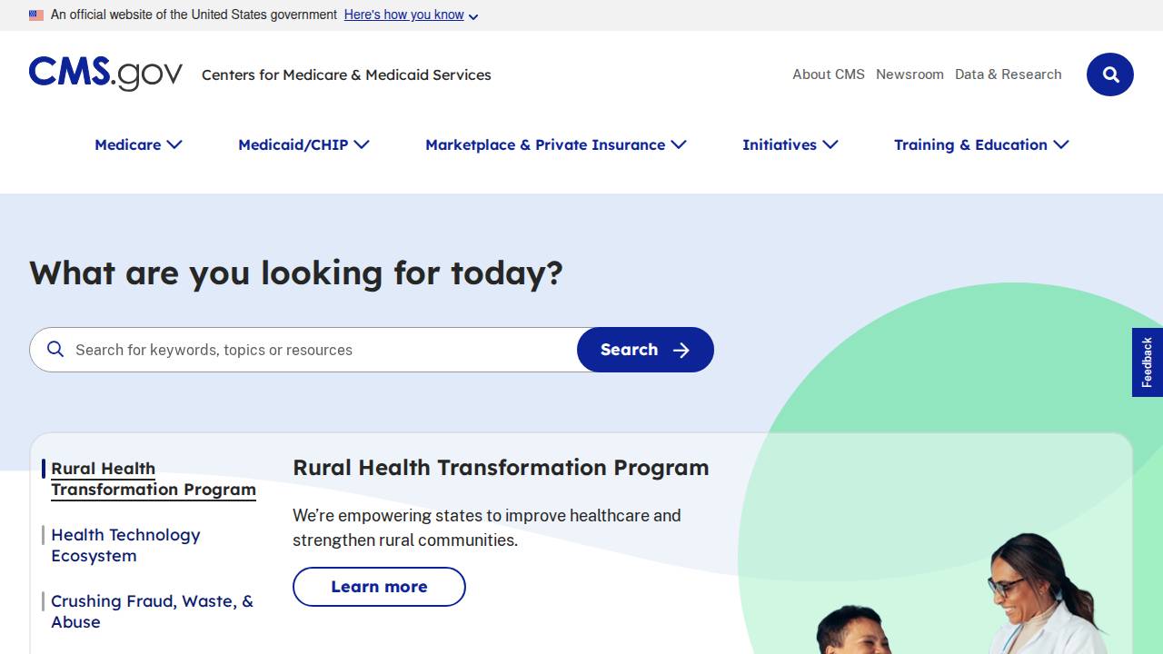
Task: Visit the Data & Research link
Action: click(1008, 74)
